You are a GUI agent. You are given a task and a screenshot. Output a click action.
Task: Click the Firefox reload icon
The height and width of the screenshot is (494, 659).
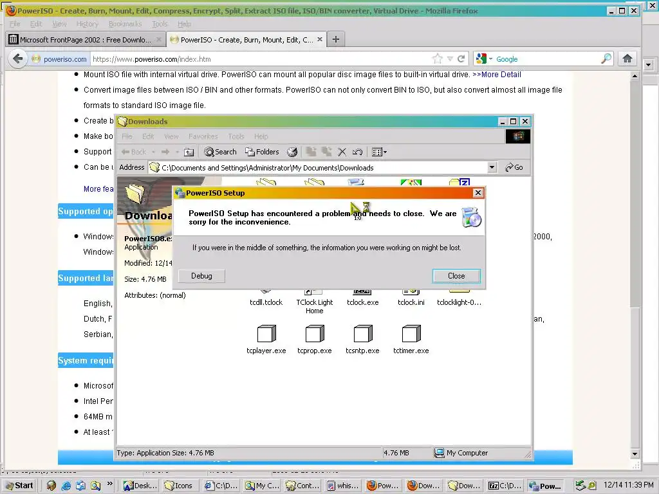tap(461, 59)
